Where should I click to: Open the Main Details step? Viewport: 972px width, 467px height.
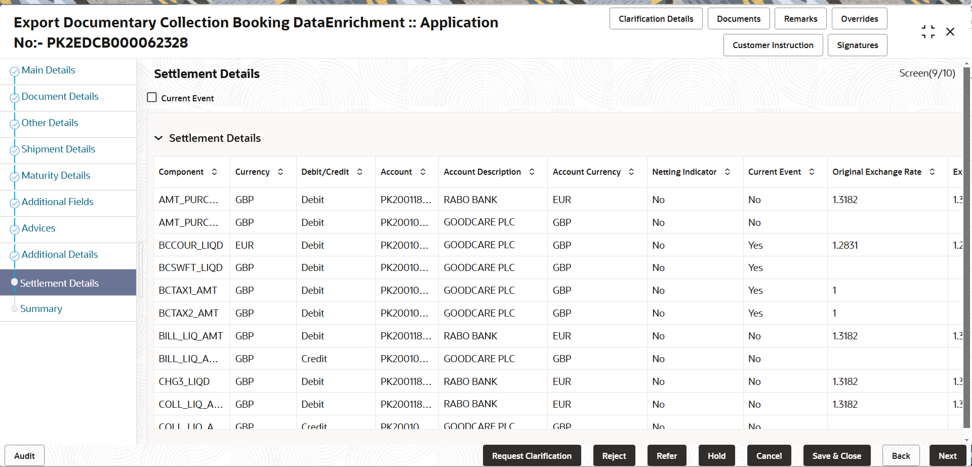(48, 70)
